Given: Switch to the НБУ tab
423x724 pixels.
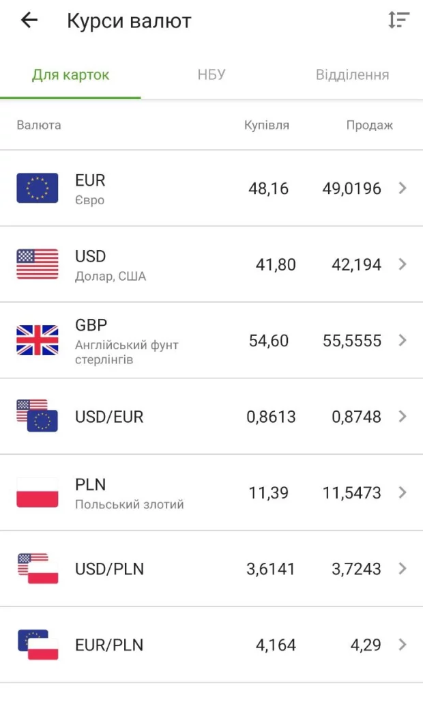Looking at the screenshot, I should [211, 75].
